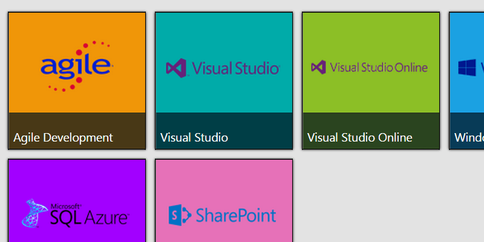Viewport: 484px width, 242px height.
Task: Click the purple Visual Studio infinity icon
Action: point(177,67)
